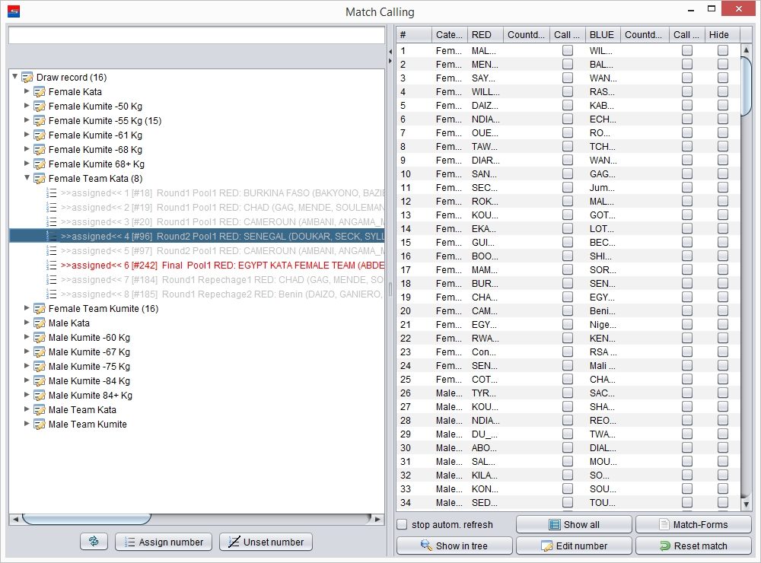Click the table scrollbar down arrow
Image resolution: width=761 pixels, height=563 pixels.
(x=747, y=504)
